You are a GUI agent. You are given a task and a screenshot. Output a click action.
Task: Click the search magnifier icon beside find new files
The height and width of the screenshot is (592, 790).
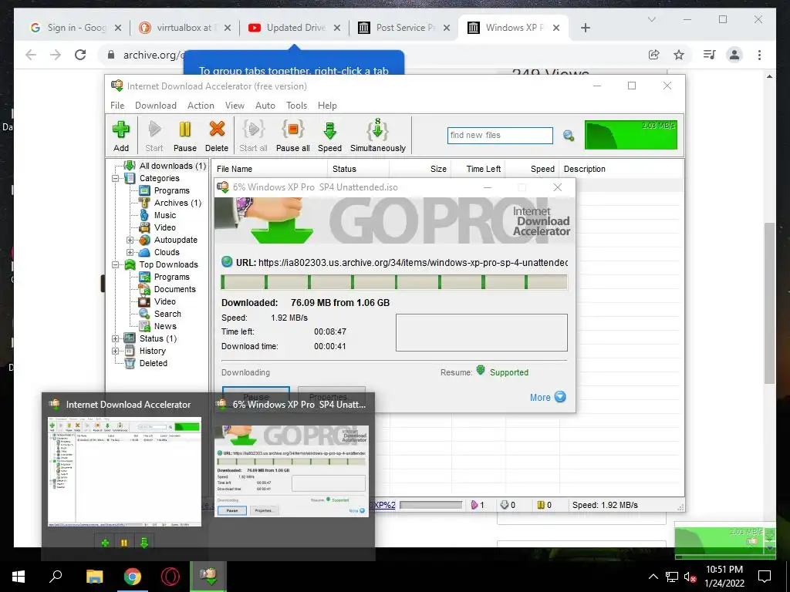click(569, 136)
